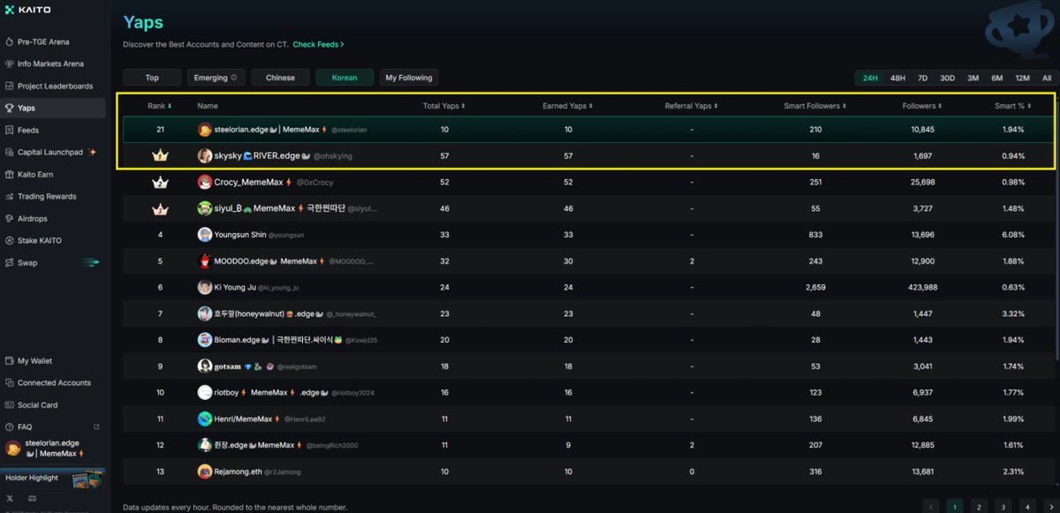The width and height of the screenshot is (1060, 513).
Task: Select the 48H time range
Action: pyautogui.click(x=897, y=78)
